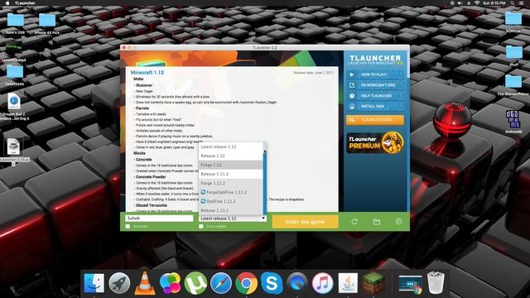Click the Help TLauncher button
The image size is (530, 298).
pos(375,96)
